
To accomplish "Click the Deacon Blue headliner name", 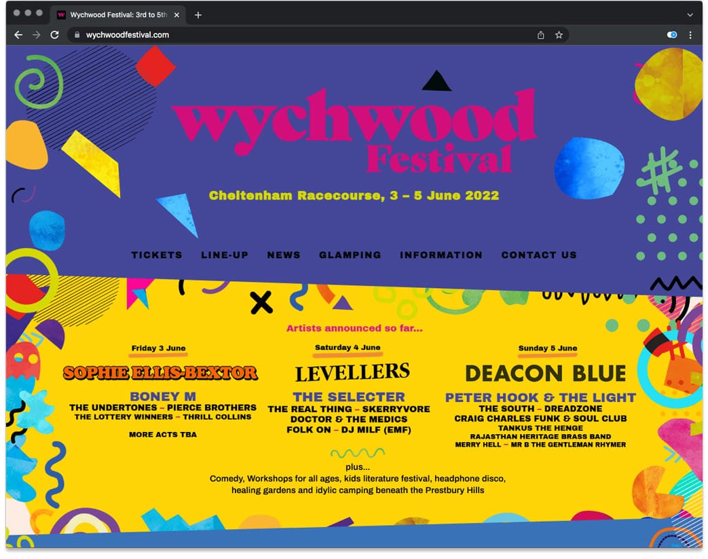I will (546, 374).
